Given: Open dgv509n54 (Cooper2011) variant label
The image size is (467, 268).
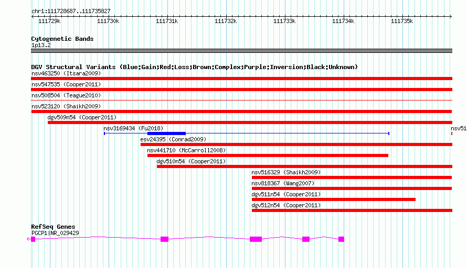Looking at the screenshot, I should coord(82,117).
